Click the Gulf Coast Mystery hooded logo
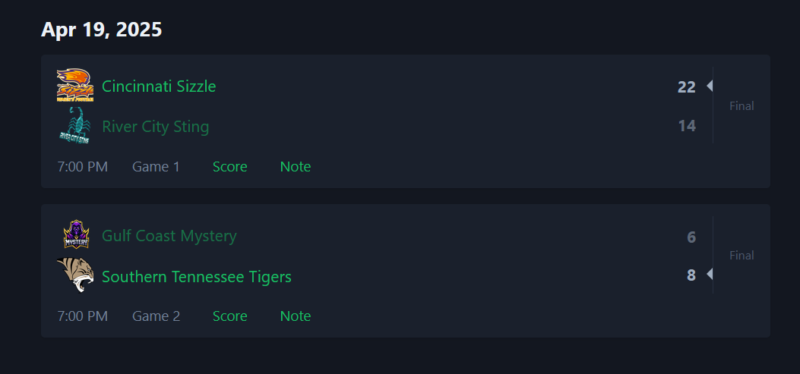 (x=76, y=234)
